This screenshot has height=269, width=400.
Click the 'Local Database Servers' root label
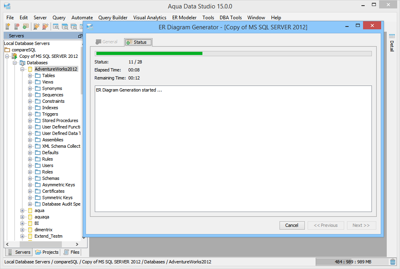(x=27, y=43)
